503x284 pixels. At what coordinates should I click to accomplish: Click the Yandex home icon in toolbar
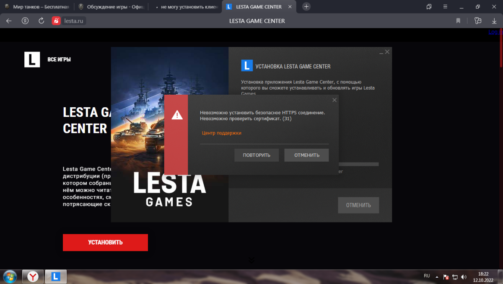[x=25, y=21]
